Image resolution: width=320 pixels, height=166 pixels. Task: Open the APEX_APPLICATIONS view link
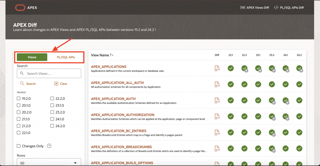pos(108,66)
